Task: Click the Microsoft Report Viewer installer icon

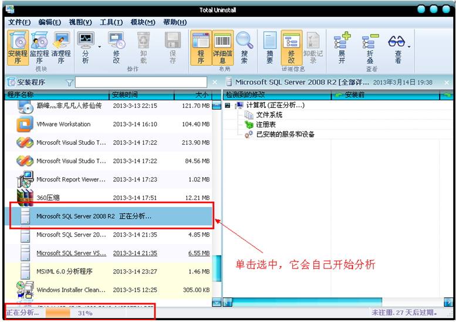Action: [x=25, y=179]
